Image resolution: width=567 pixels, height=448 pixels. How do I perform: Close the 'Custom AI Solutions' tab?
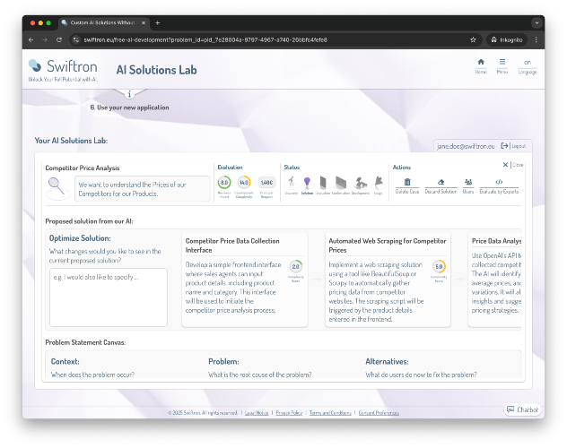coord(144,22)
